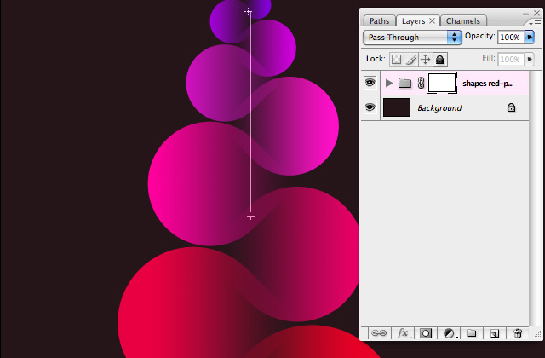Open the layer style fx menu
The height and width of the screenshot is (358, 545).
(x=403, y=333)
